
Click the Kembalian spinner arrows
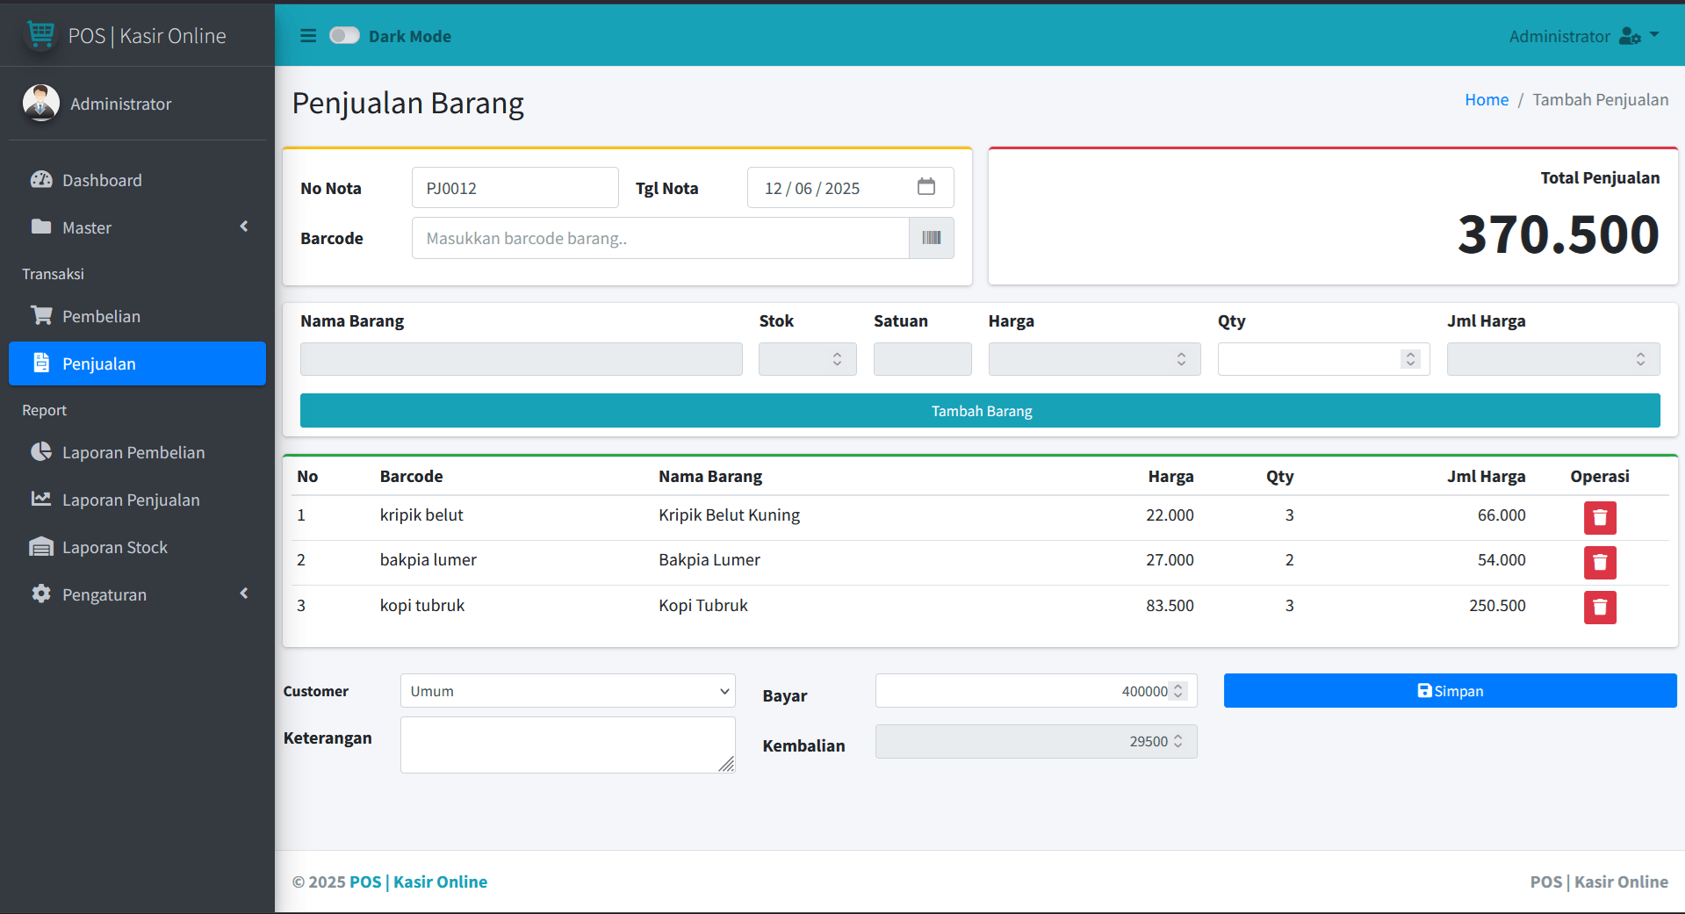pos(1178,741)
